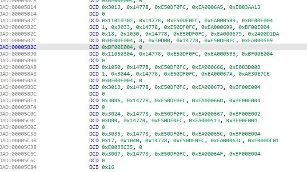
Task: Select the value 0xAE30E7CE
Action: [x=254, y=74]
